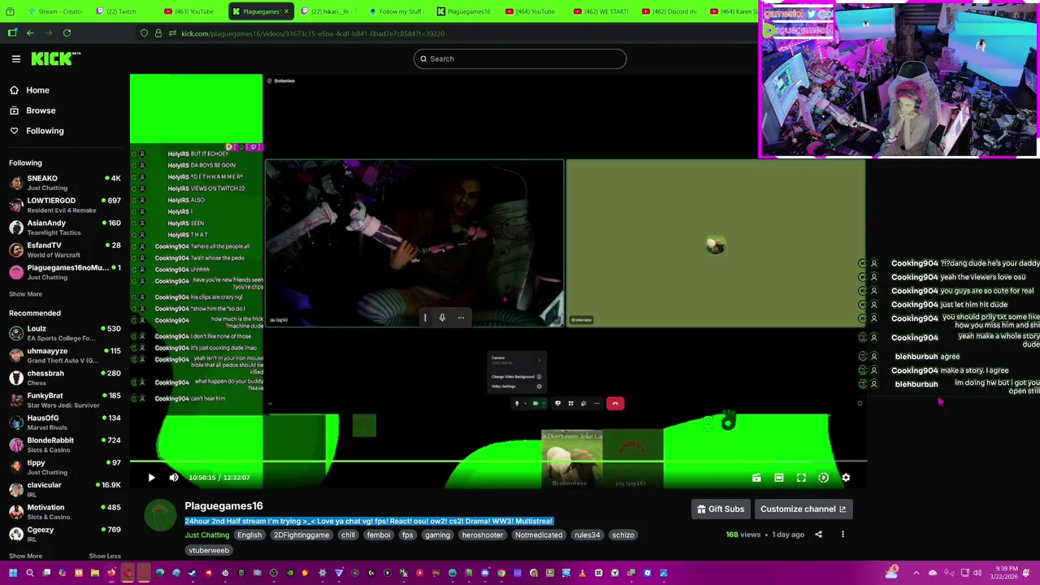This screenshot has width=1040, height=585.
Task: Open the Windows Start menu
Action: coord(13,573)
